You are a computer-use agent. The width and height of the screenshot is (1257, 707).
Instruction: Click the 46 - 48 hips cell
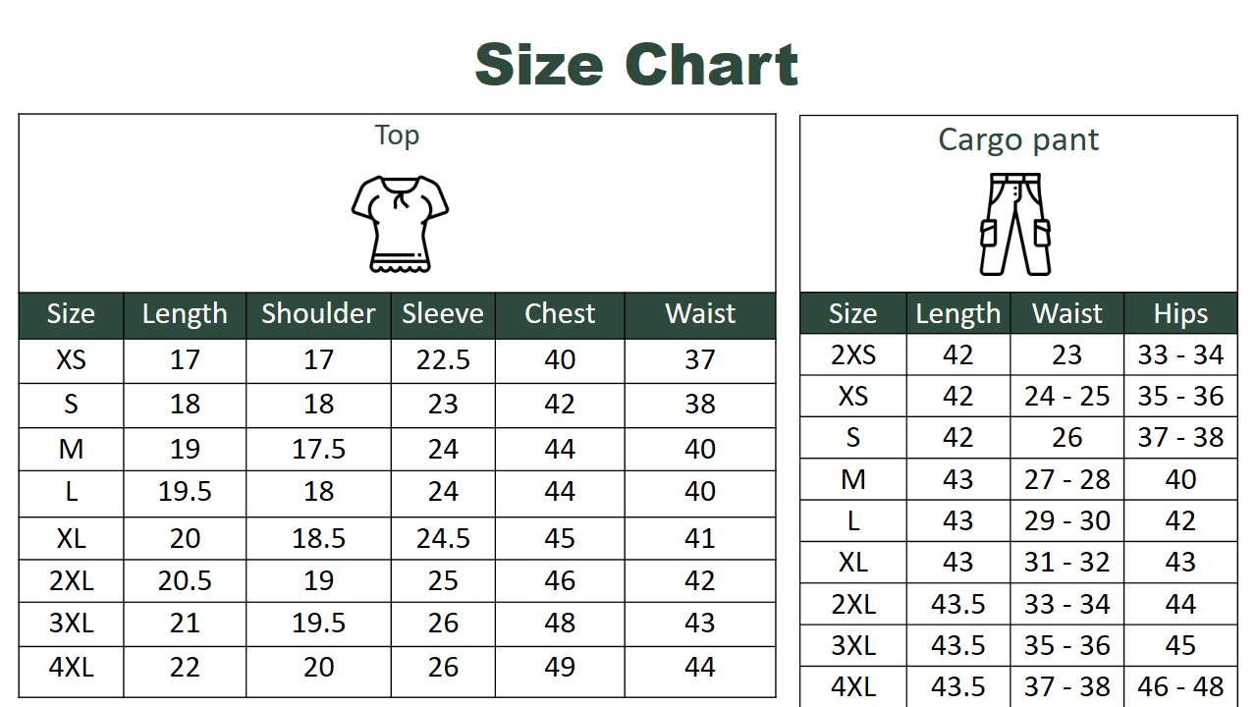coord(1180,686)
